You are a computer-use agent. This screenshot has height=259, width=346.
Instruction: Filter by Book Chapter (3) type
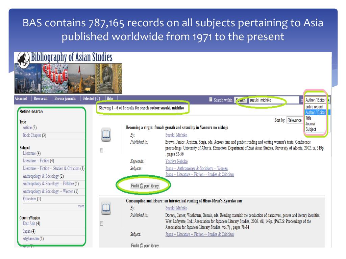coord(34,136)
